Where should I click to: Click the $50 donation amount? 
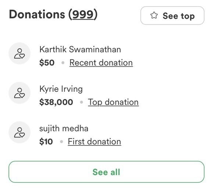(x=47, y=63)
